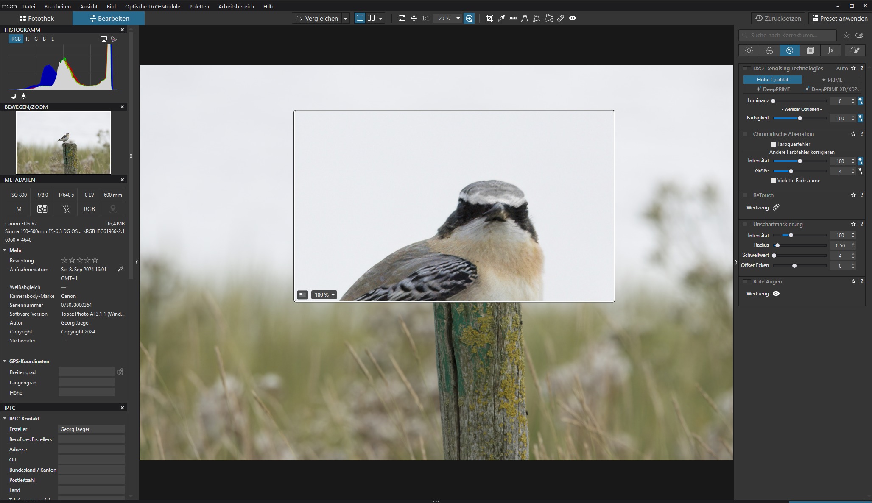Open the Vergleichen dropdown arrow
This screenshot has width=872, height=503.
point(345,18)
